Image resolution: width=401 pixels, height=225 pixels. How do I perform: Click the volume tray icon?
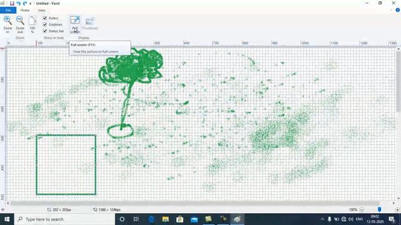351,219
